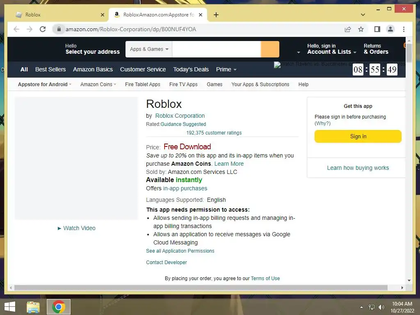Click the horizontal scrollbar right arrow
Image resolution: width=420 pixels, height=315 pixels.
point(402,288)
